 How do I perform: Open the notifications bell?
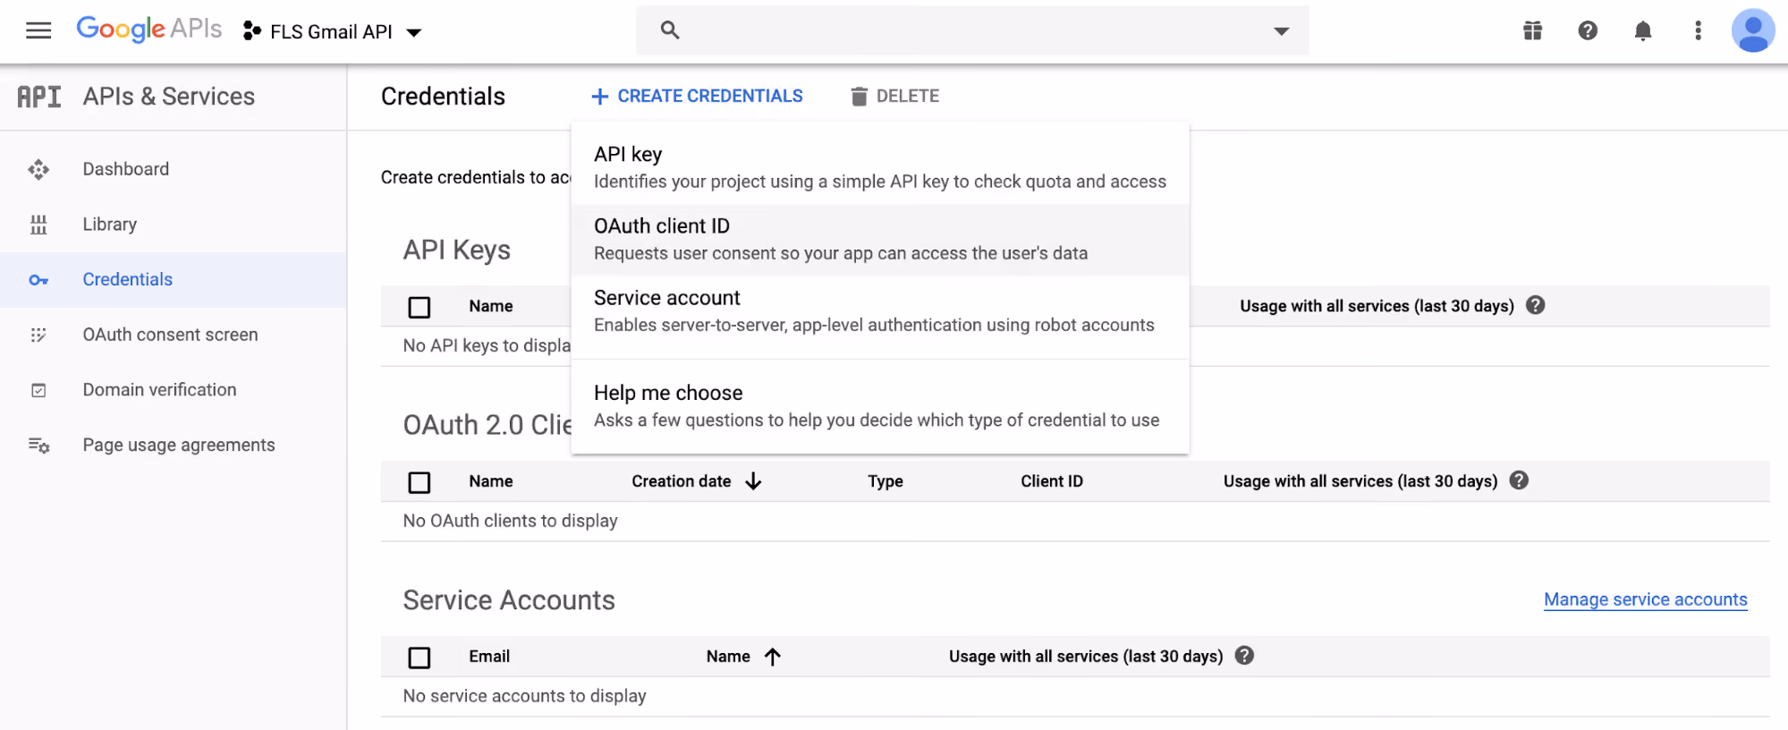1643,31
